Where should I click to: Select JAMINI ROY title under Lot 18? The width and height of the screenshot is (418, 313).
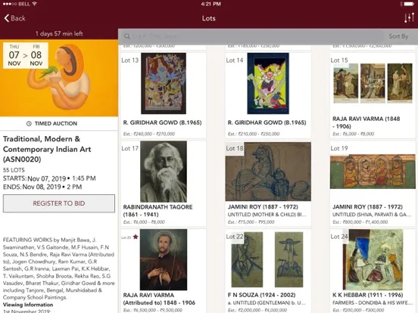click(x=263, y=207)
